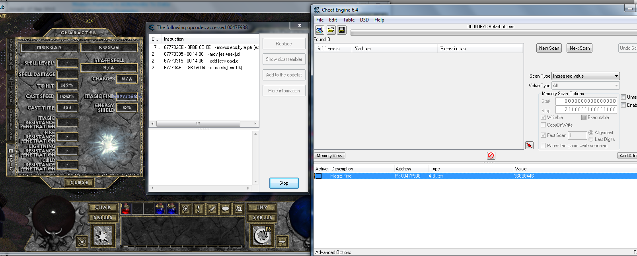Select the mov edx,[esi+04] opcode row
Viewport: 637px width, 256px height.
[x=204, y=68]
